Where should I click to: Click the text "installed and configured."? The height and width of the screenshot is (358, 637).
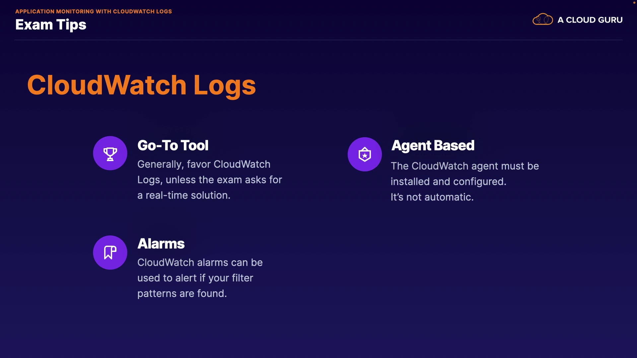[448, 182]
